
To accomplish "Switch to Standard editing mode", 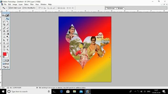I will pyautogui.click(x=4, y=60).
